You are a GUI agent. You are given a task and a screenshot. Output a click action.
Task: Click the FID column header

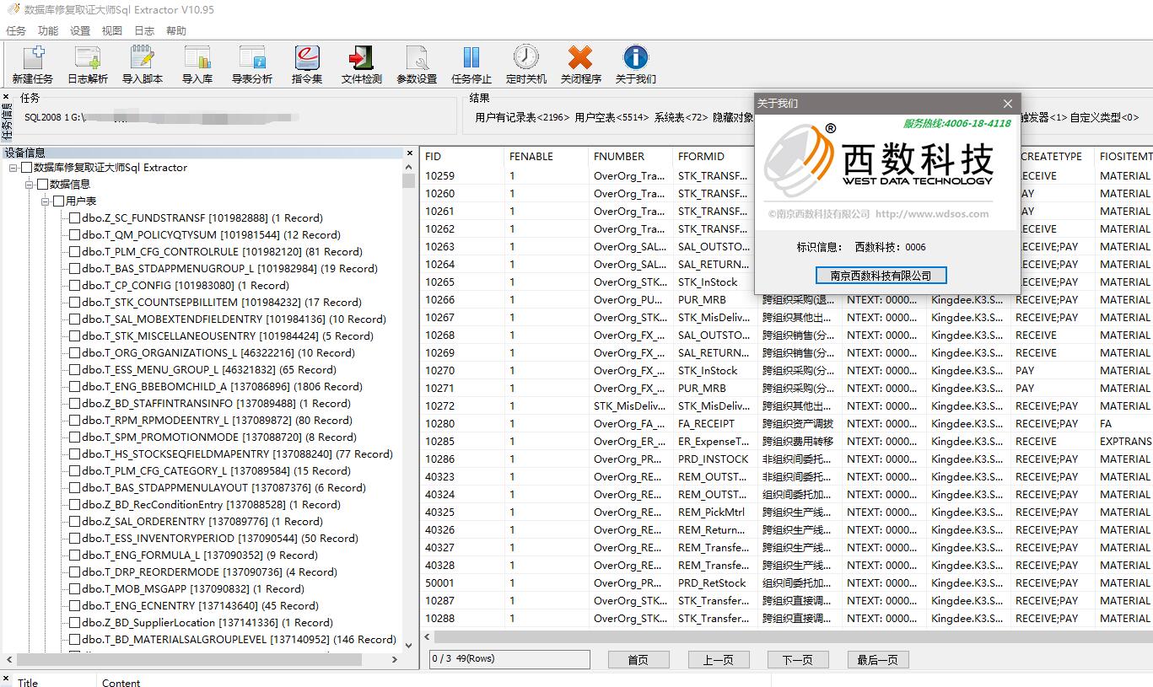pos(461,157)
